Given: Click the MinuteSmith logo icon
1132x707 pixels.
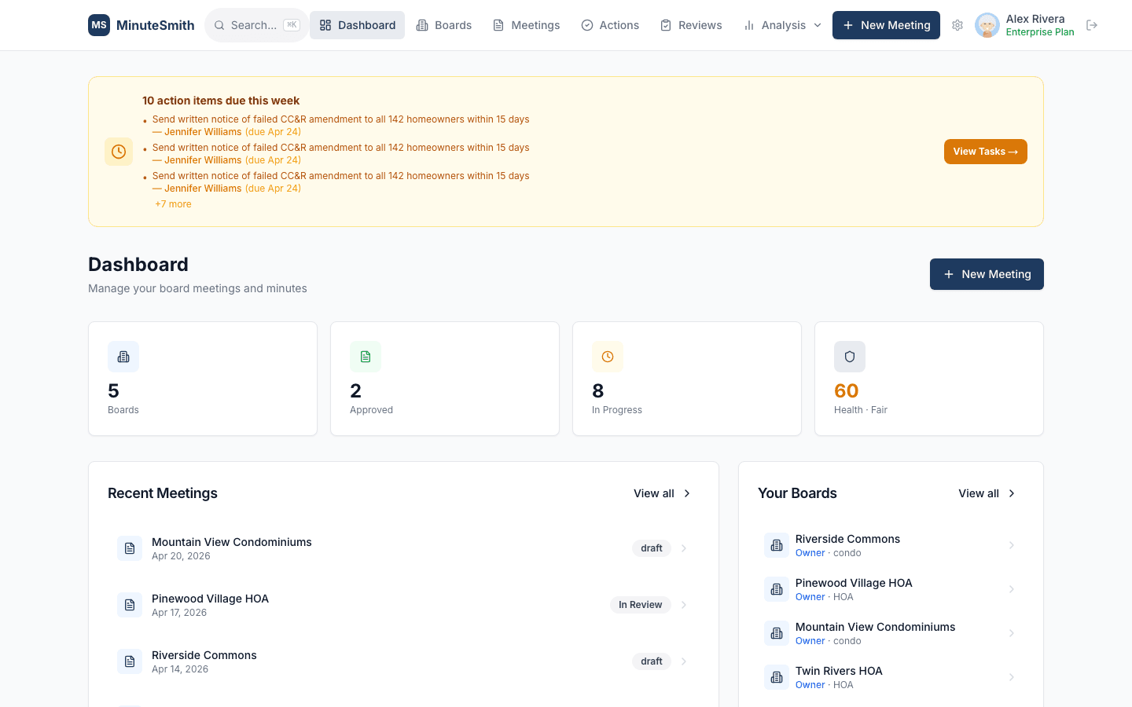Looking at the screenshot, I should point(99,25).
